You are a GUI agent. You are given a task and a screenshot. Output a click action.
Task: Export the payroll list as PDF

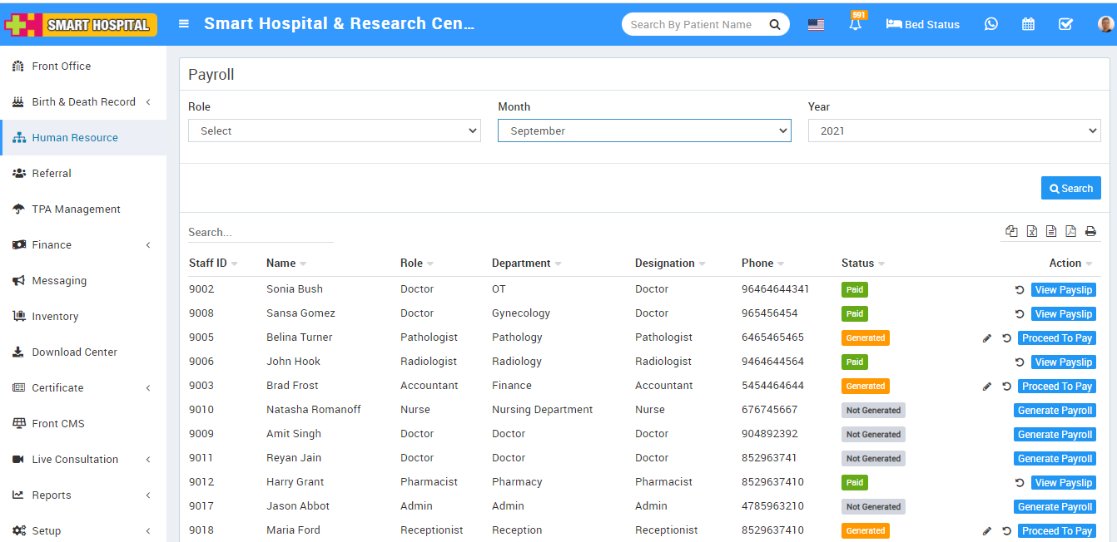[1070, 231]
